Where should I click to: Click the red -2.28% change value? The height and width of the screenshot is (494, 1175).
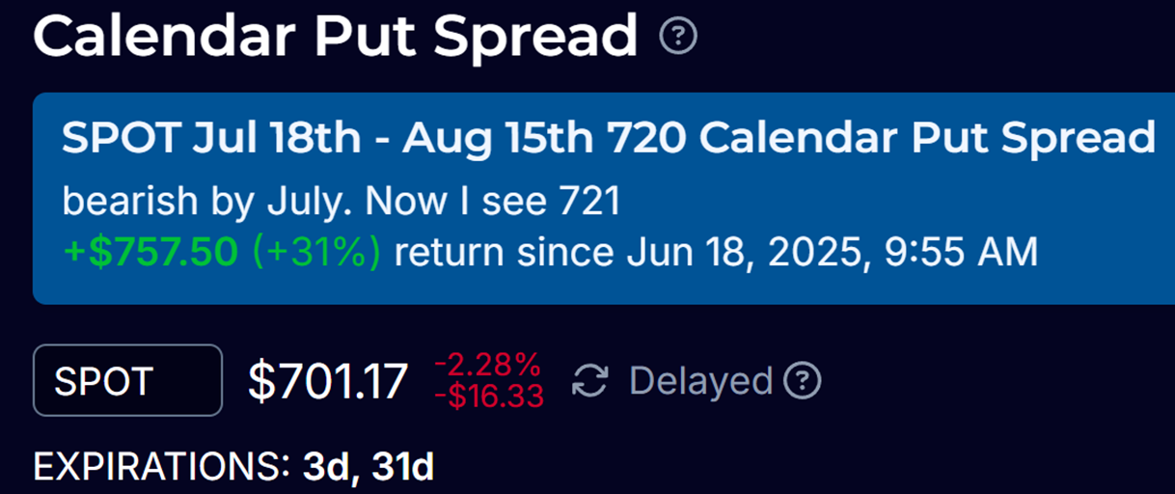coord(487,366)
